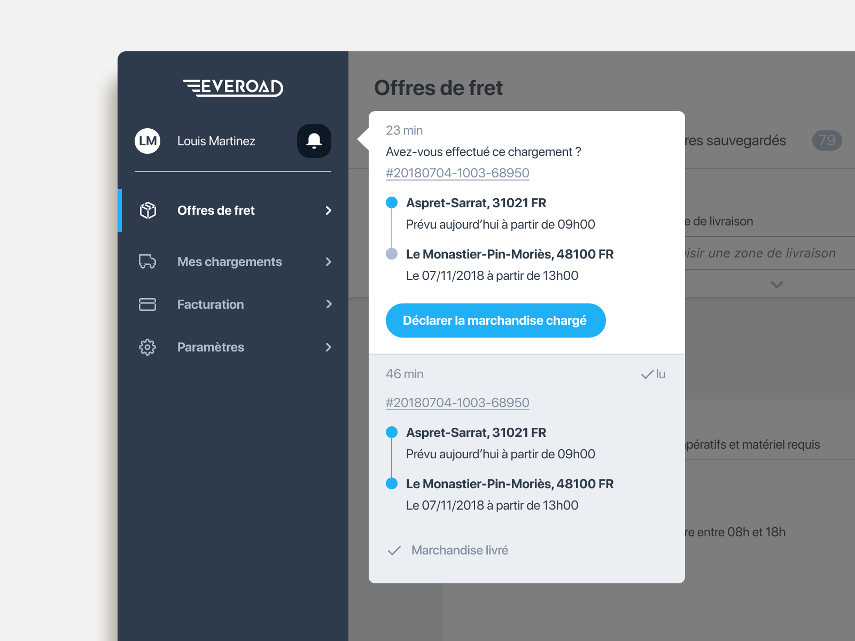Click Déclarer la marchandise chargé button
This screenshot has width=855, height=641.
point(495,320)
